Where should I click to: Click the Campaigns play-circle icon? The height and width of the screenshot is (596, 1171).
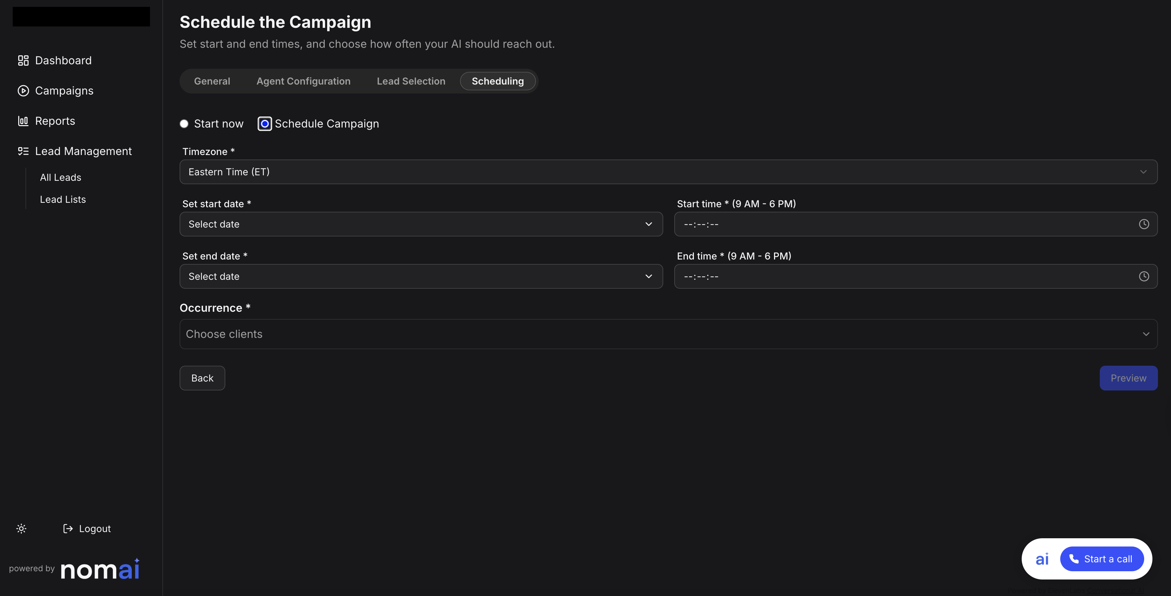tap(23, 91)
